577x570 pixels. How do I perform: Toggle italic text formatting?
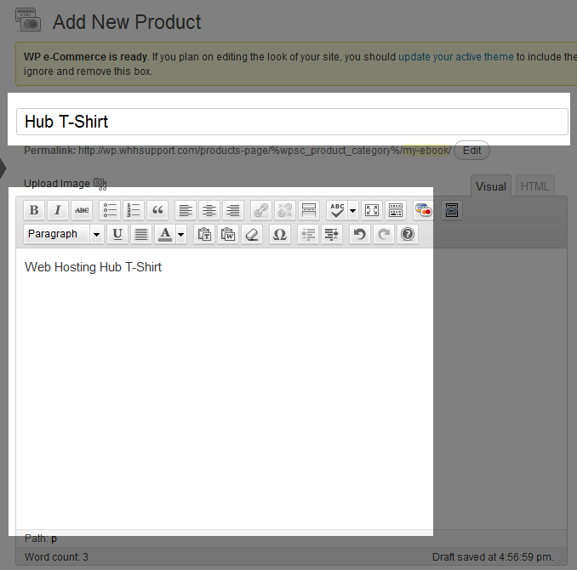(57, 210)
